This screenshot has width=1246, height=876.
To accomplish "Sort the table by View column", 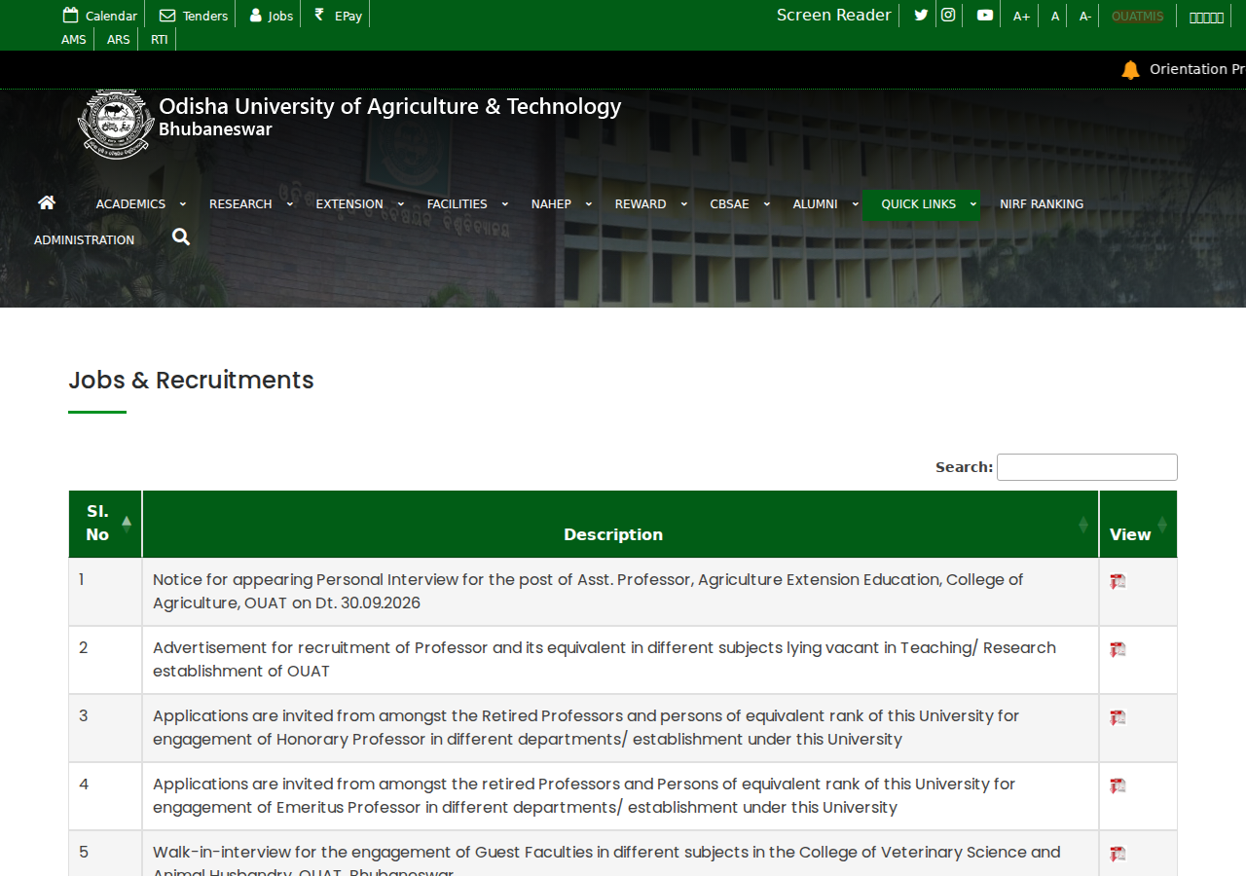I will [1138, 524].
